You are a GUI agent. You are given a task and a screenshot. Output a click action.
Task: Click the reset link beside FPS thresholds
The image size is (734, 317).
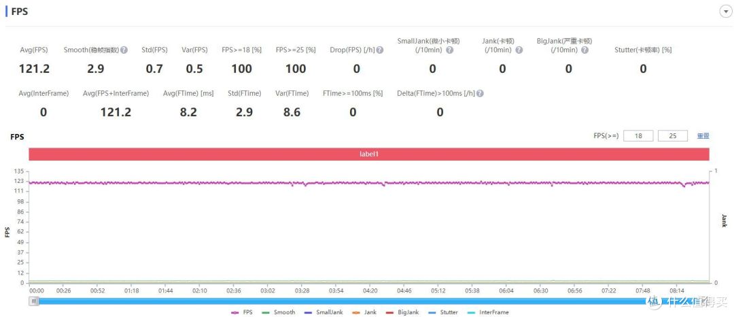[x=703, y=136]
